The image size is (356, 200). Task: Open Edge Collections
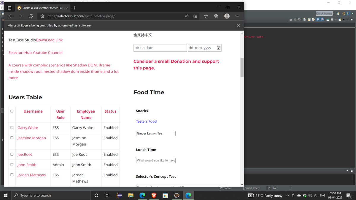(216, 16)
